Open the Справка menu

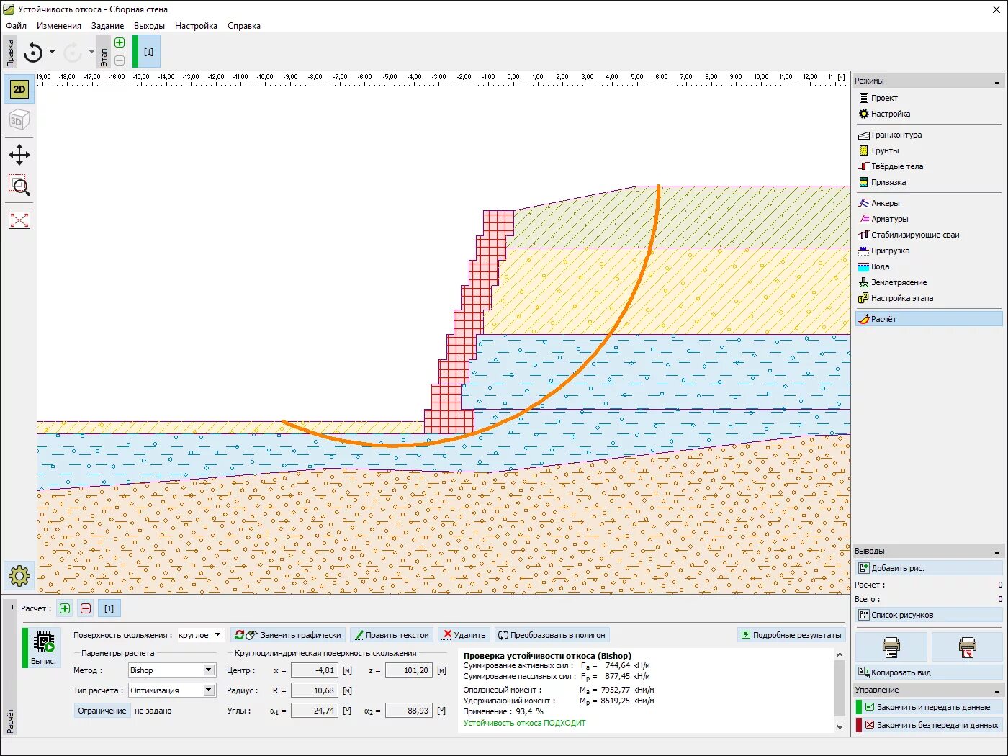244,26
